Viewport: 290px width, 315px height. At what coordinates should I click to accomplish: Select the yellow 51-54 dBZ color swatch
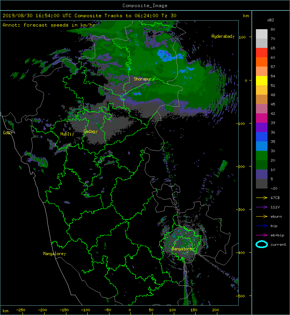262,81
